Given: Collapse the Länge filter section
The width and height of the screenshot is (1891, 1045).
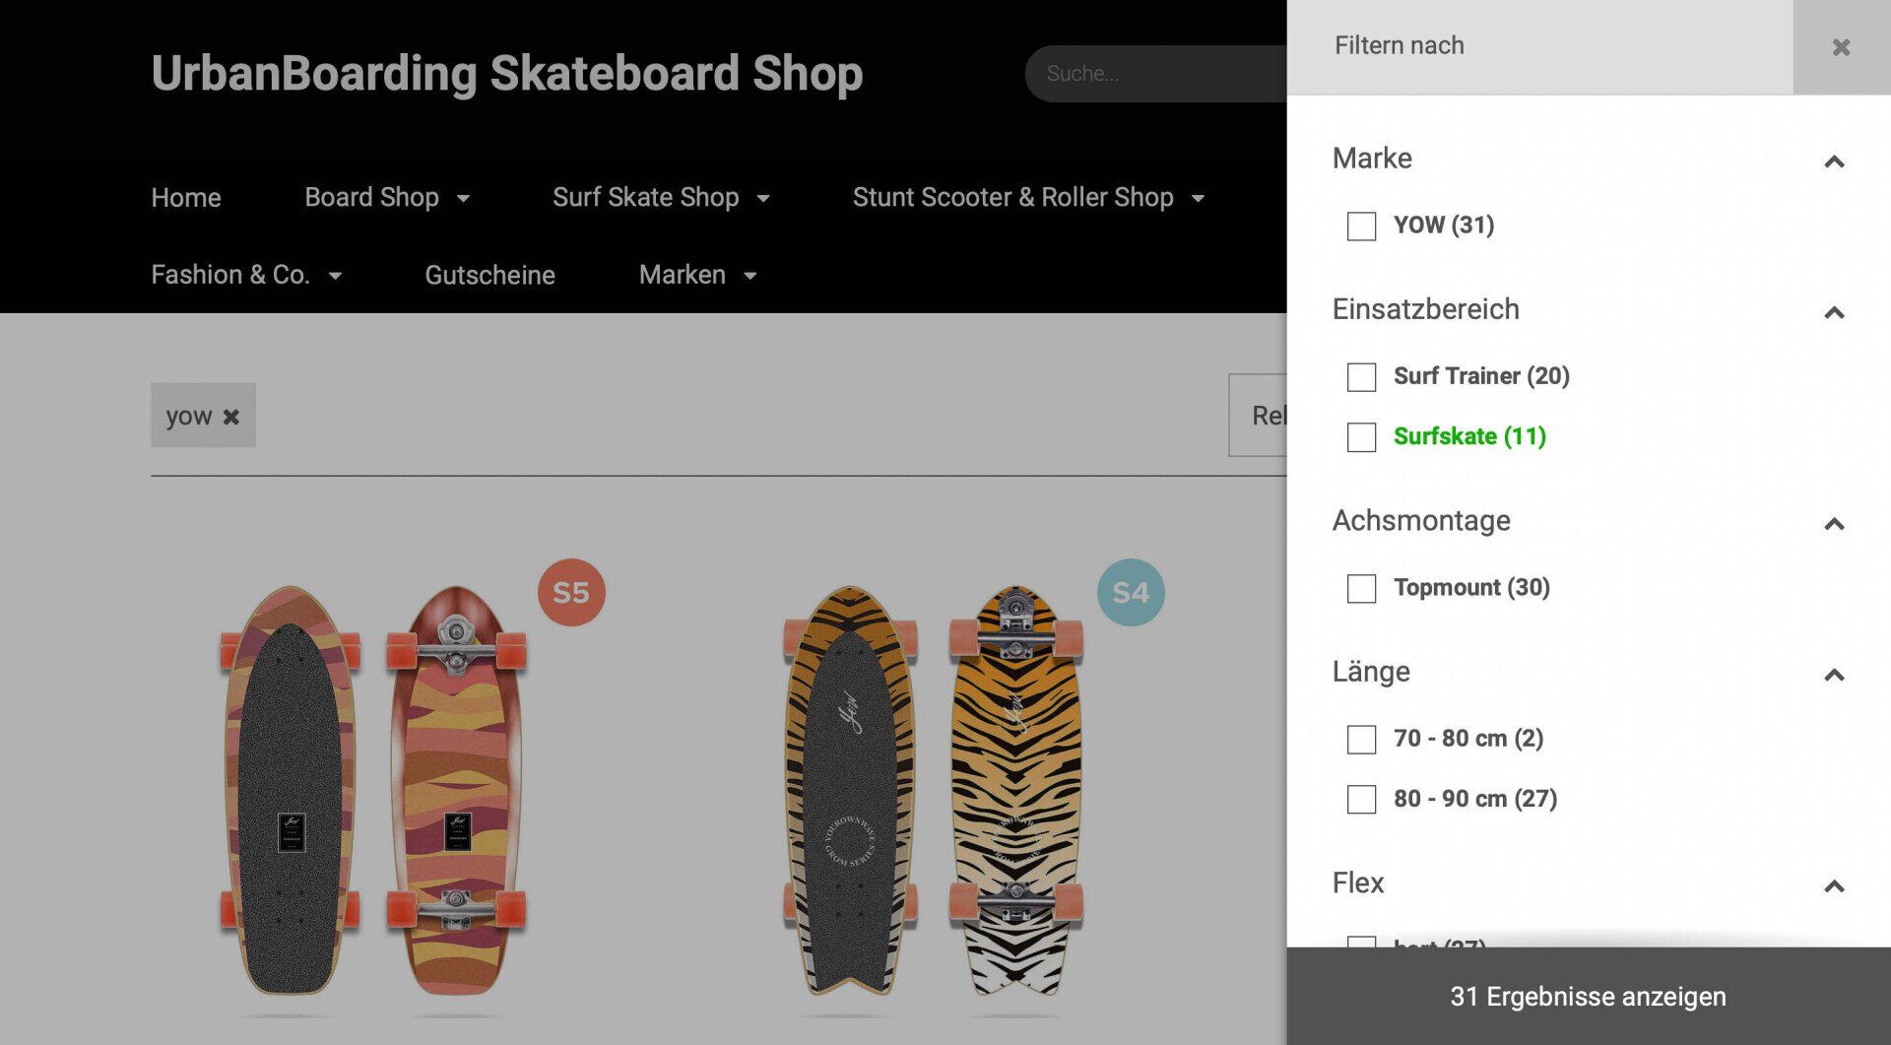Looking at the screenshot, I should (x=1833, y=676).
